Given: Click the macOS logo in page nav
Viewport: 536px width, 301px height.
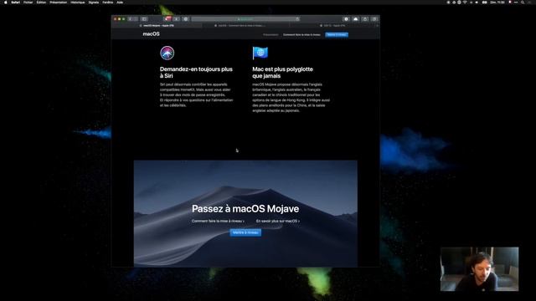Looking at the screenshot, I should pyautogui.click(x=151, y=34).
